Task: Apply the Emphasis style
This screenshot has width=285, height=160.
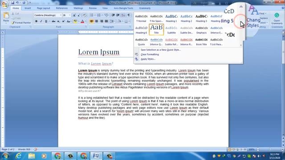Action: (x=201, y=30)
